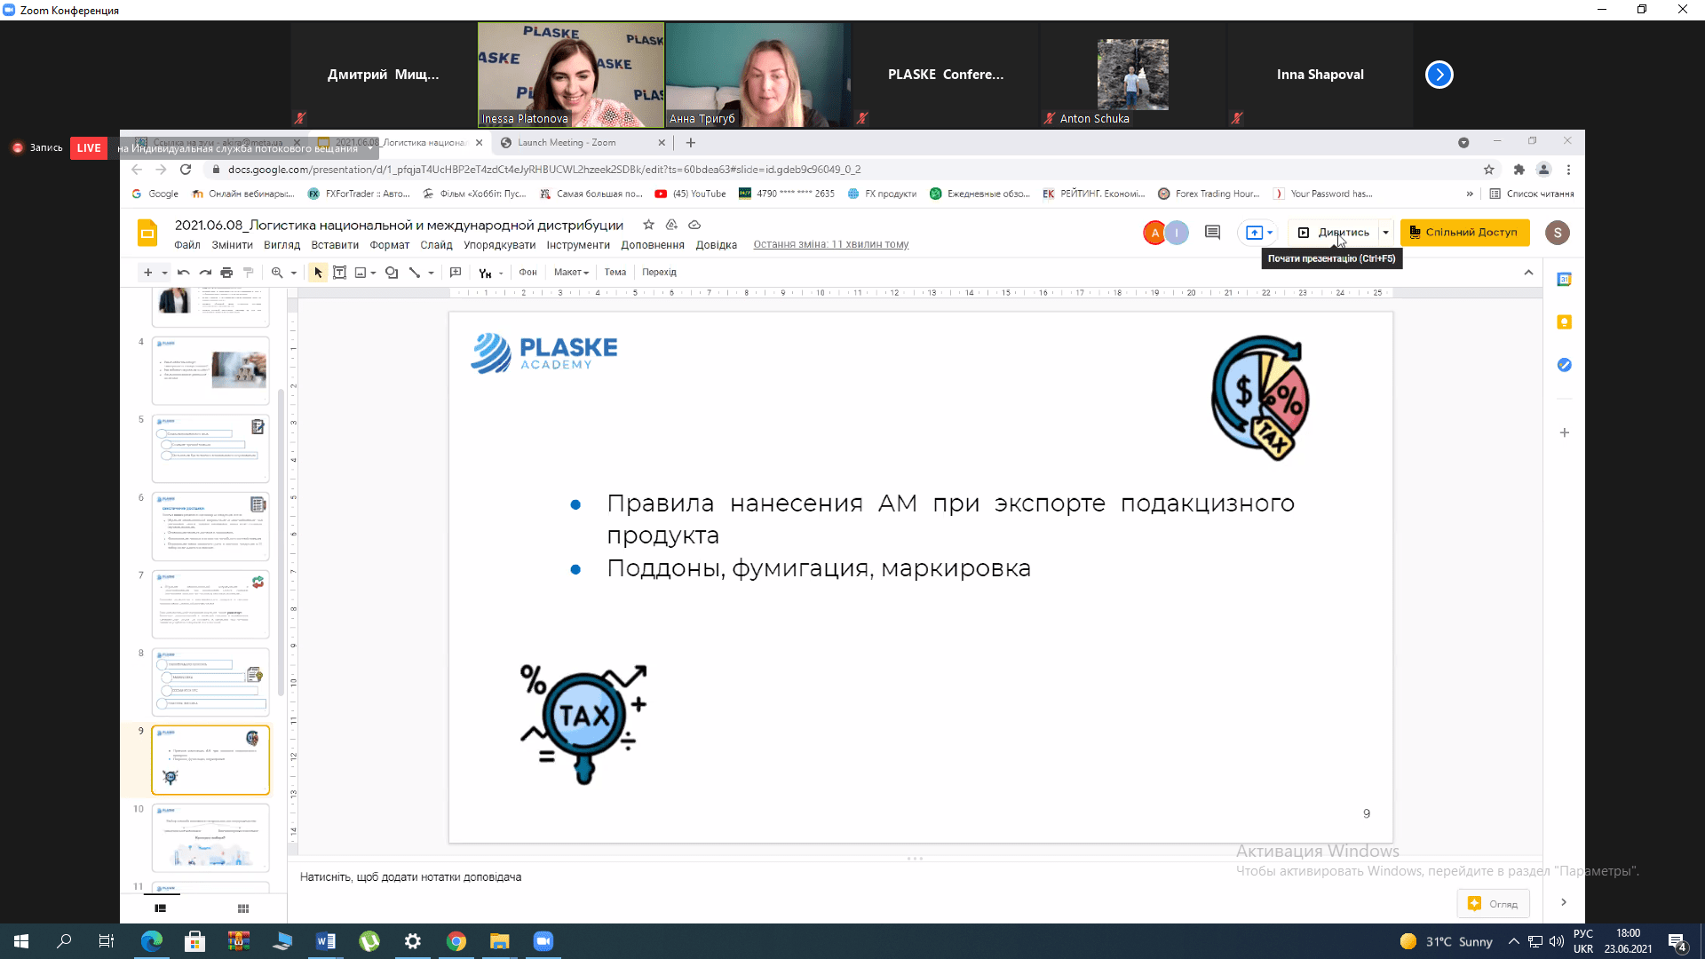Screen dimensions: 1705x959
Task: Check the cloud save status icon
Action: (694, 226)
